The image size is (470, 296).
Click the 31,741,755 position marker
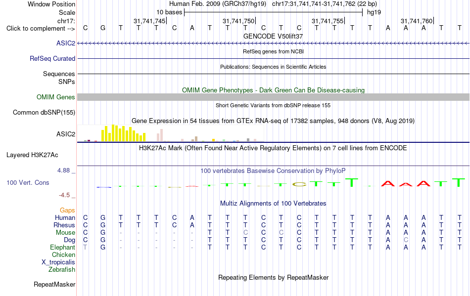click(328, 21)
